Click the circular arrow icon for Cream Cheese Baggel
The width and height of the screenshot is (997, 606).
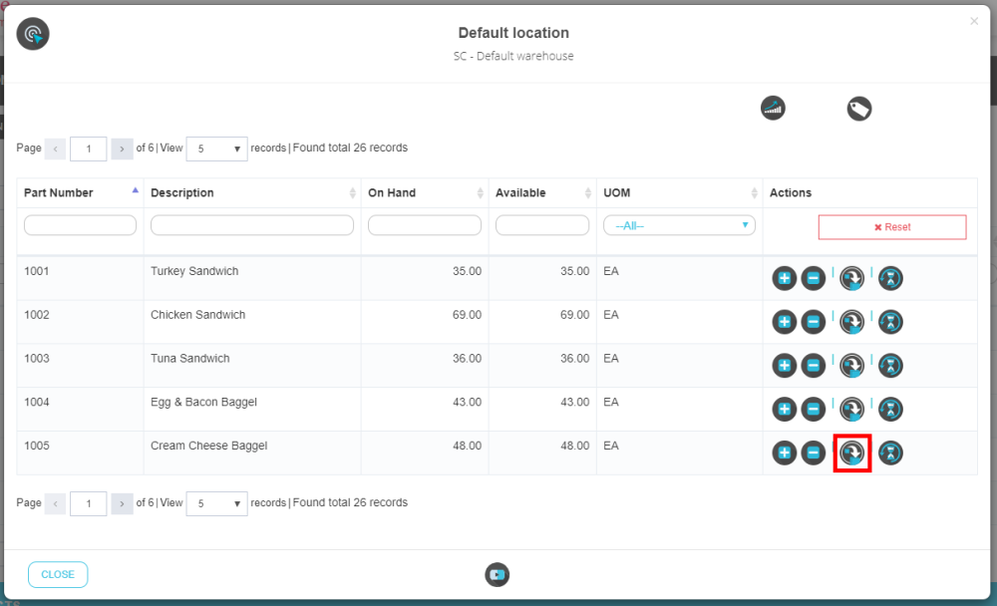(x=851, y=454)
